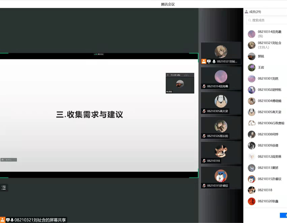Image resolution: width=287 pixels, height=223 pixels.
Task: Click the 08210321刘祉含的屏幕共享 label
Action: coord(40,220)
